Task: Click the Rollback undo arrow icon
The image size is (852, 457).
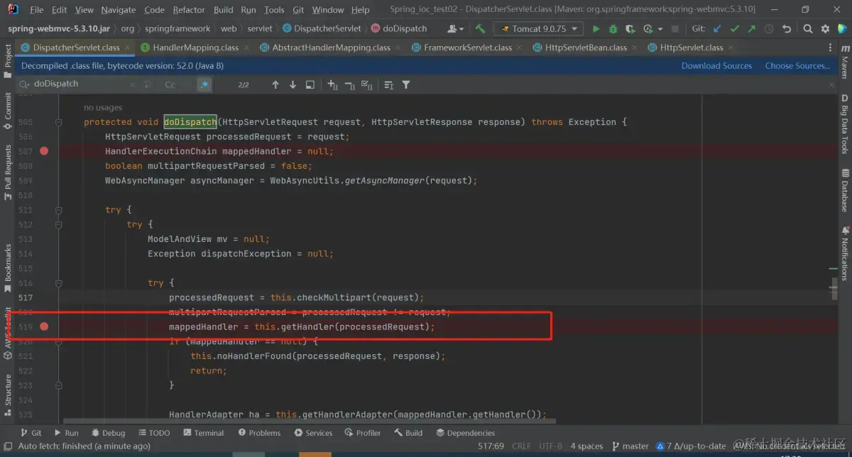Action: 786,28
